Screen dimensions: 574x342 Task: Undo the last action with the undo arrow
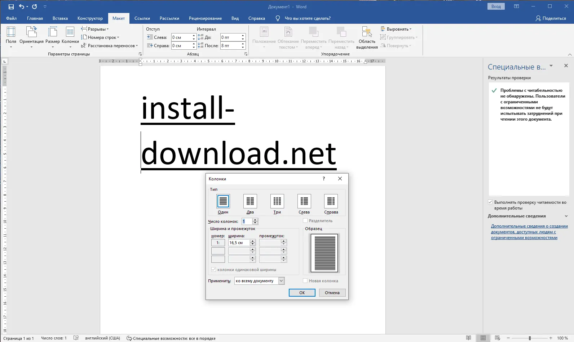pyautogui.click(x=21, y=6)
